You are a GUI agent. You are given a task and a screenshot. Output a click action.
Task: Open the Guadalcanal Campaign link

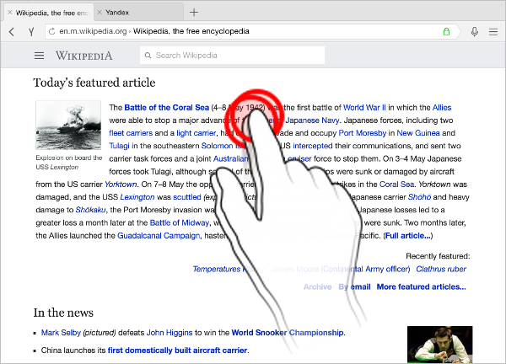coord(159,236)
